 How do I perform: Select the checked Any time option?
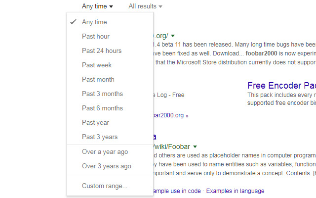(x=110, y=22)
